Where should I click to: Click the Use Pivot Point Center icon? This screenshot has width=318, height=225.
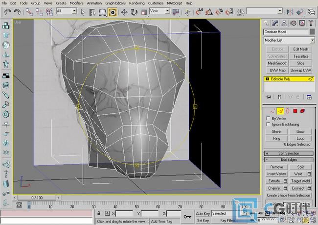[176, 12]
